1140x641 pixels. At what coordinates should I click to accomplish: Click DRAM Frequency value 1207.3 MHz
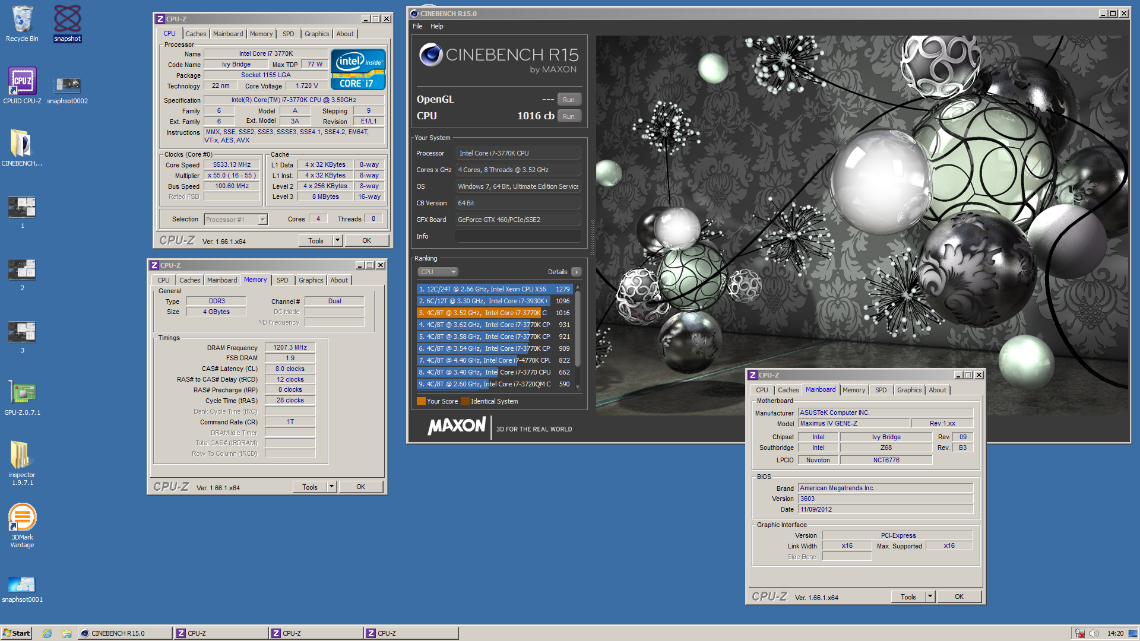pyautogui.click(x=290, y=348)
